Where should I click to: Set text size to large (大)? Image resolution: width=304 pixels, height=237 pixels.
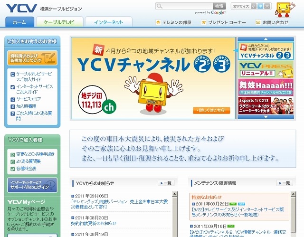point(267,6)
